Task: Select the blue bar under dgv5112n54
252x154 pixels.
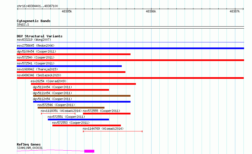Action: click(x=82, y=102)
